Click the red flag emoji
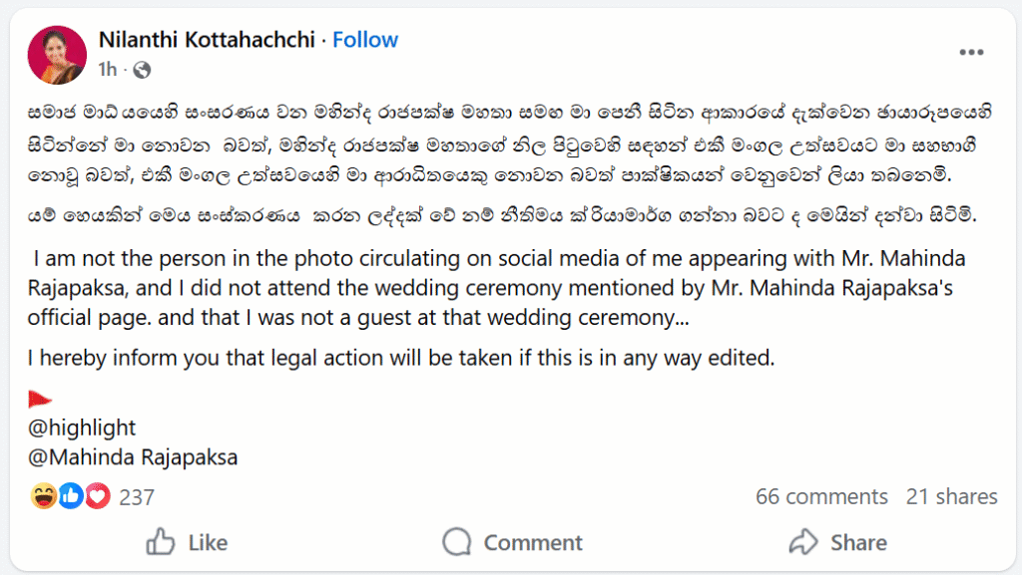Viewport: 1022px width, 575px height. click(41, 401)
